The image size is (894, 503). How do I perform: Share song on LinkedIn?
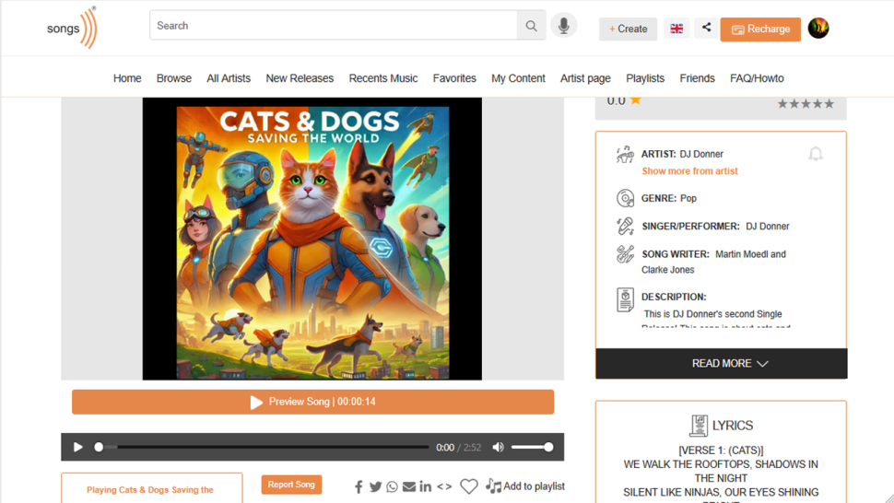click(425, 486)
